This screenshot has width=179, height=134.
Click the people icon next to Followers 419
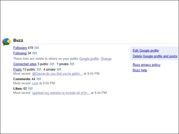(x=37, y=48)
